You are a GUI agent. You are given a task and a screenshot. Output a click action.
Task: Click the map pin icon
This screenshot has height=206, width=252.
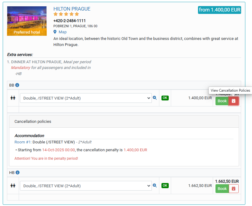coord(55,32)
